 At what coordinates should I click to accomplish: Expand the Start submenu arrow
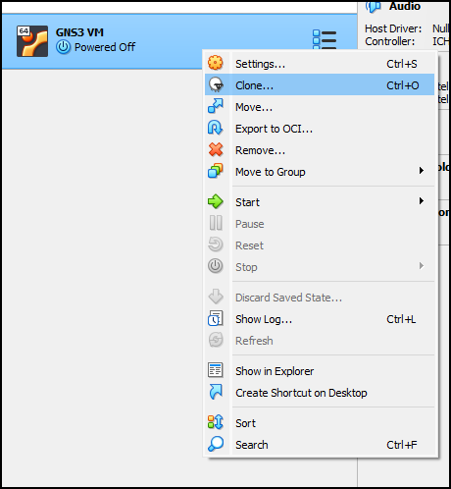(422, 201)
